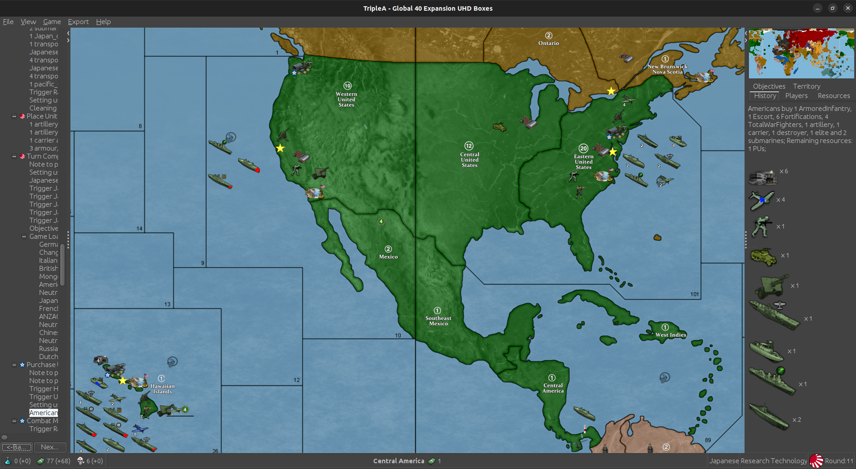
Task: Click the history tree horizontal scrollbar thumb
Action: click(x=4, y=437)
